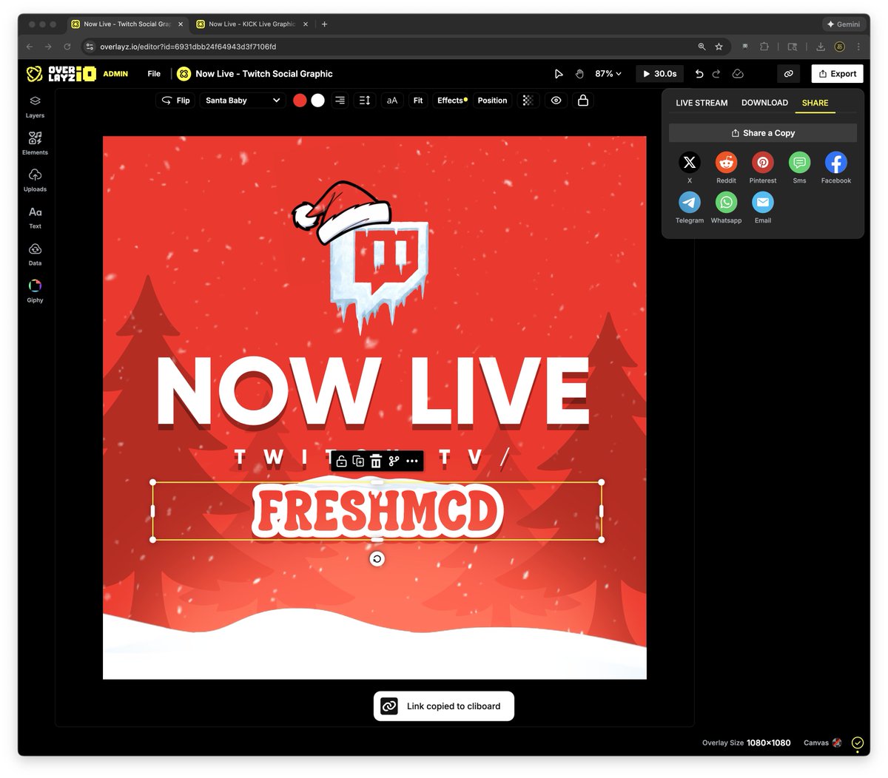Share to Facebook

coord(836,163)
